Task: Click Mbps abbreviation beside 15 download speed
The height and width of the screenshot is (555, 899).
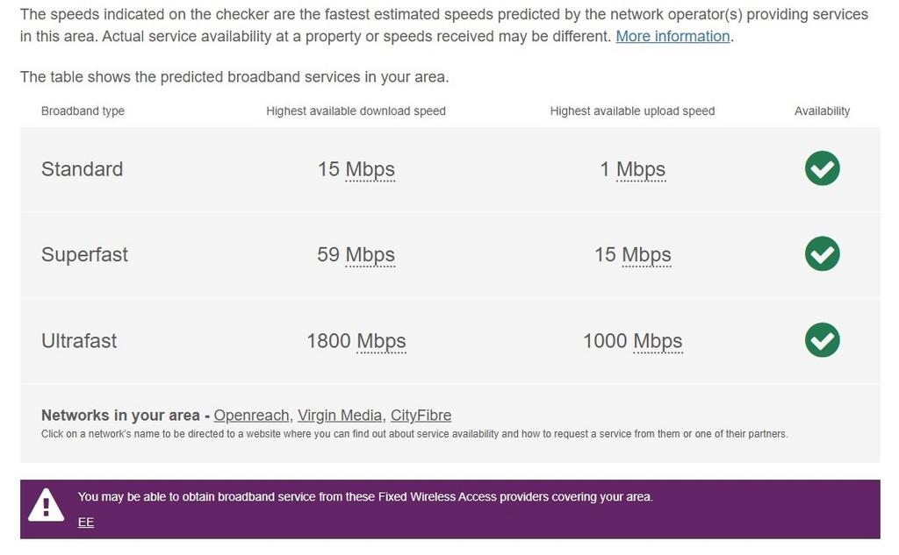Action: [370, 169]
